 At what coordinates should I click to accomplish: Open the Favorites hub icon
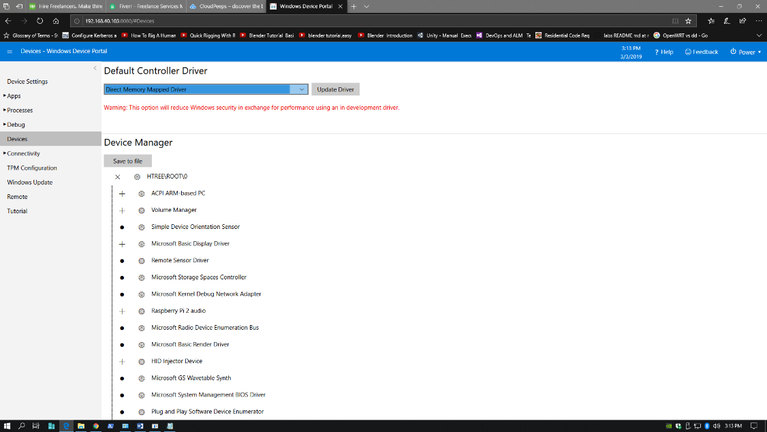711,21
